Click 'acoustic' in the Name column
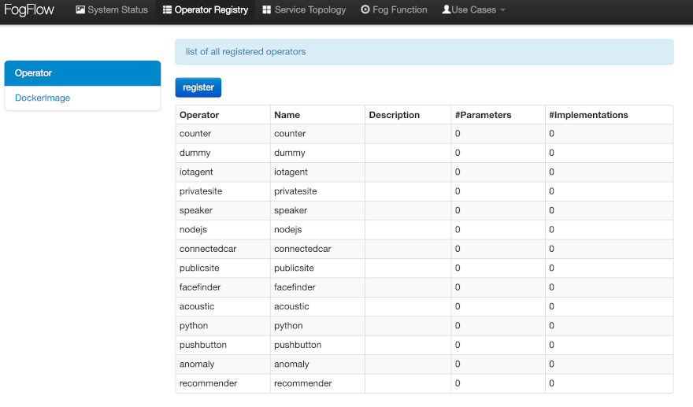The width and height of the screenshot is (693, 407). point(291,307)
